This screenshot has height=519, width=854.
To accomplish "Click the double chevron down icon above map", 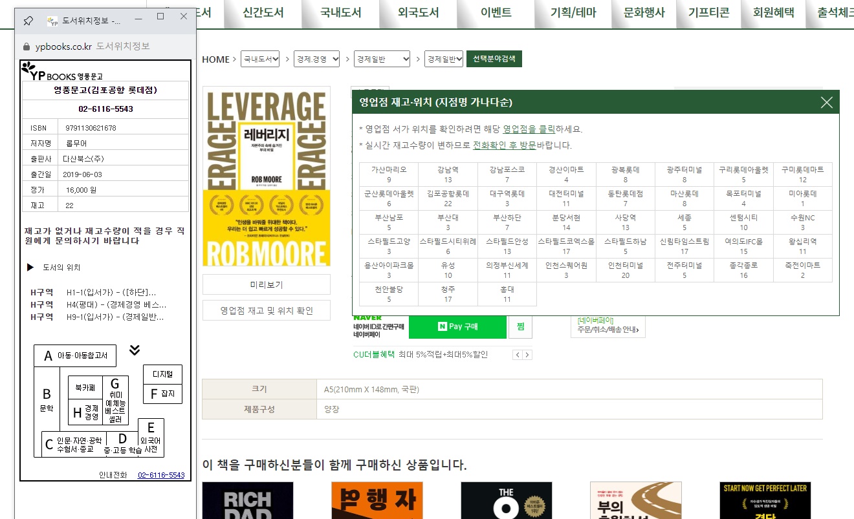I will pyautogui.click(x=135, y=350).
